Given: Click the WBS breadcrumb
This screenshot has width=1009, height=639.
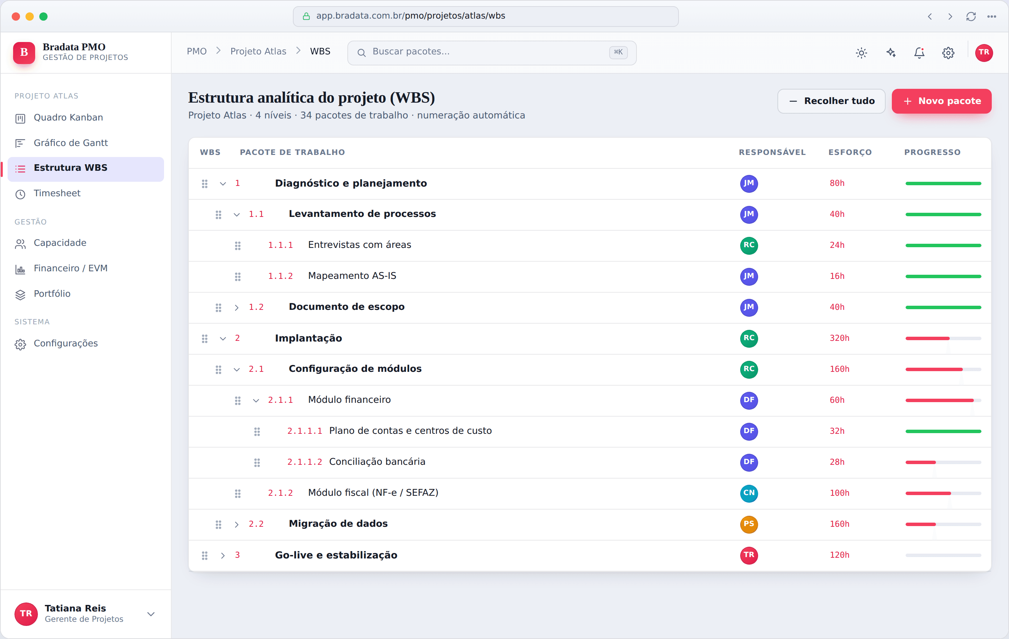Looking at the screenshot, I should pos(320,52).
